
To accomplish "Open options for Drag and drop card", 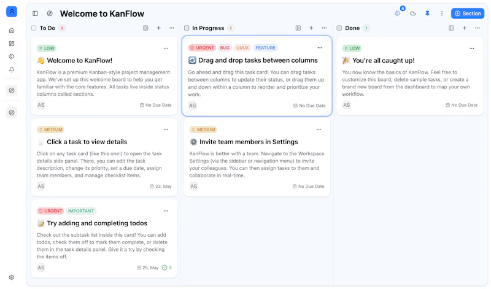I will (320, 48).
